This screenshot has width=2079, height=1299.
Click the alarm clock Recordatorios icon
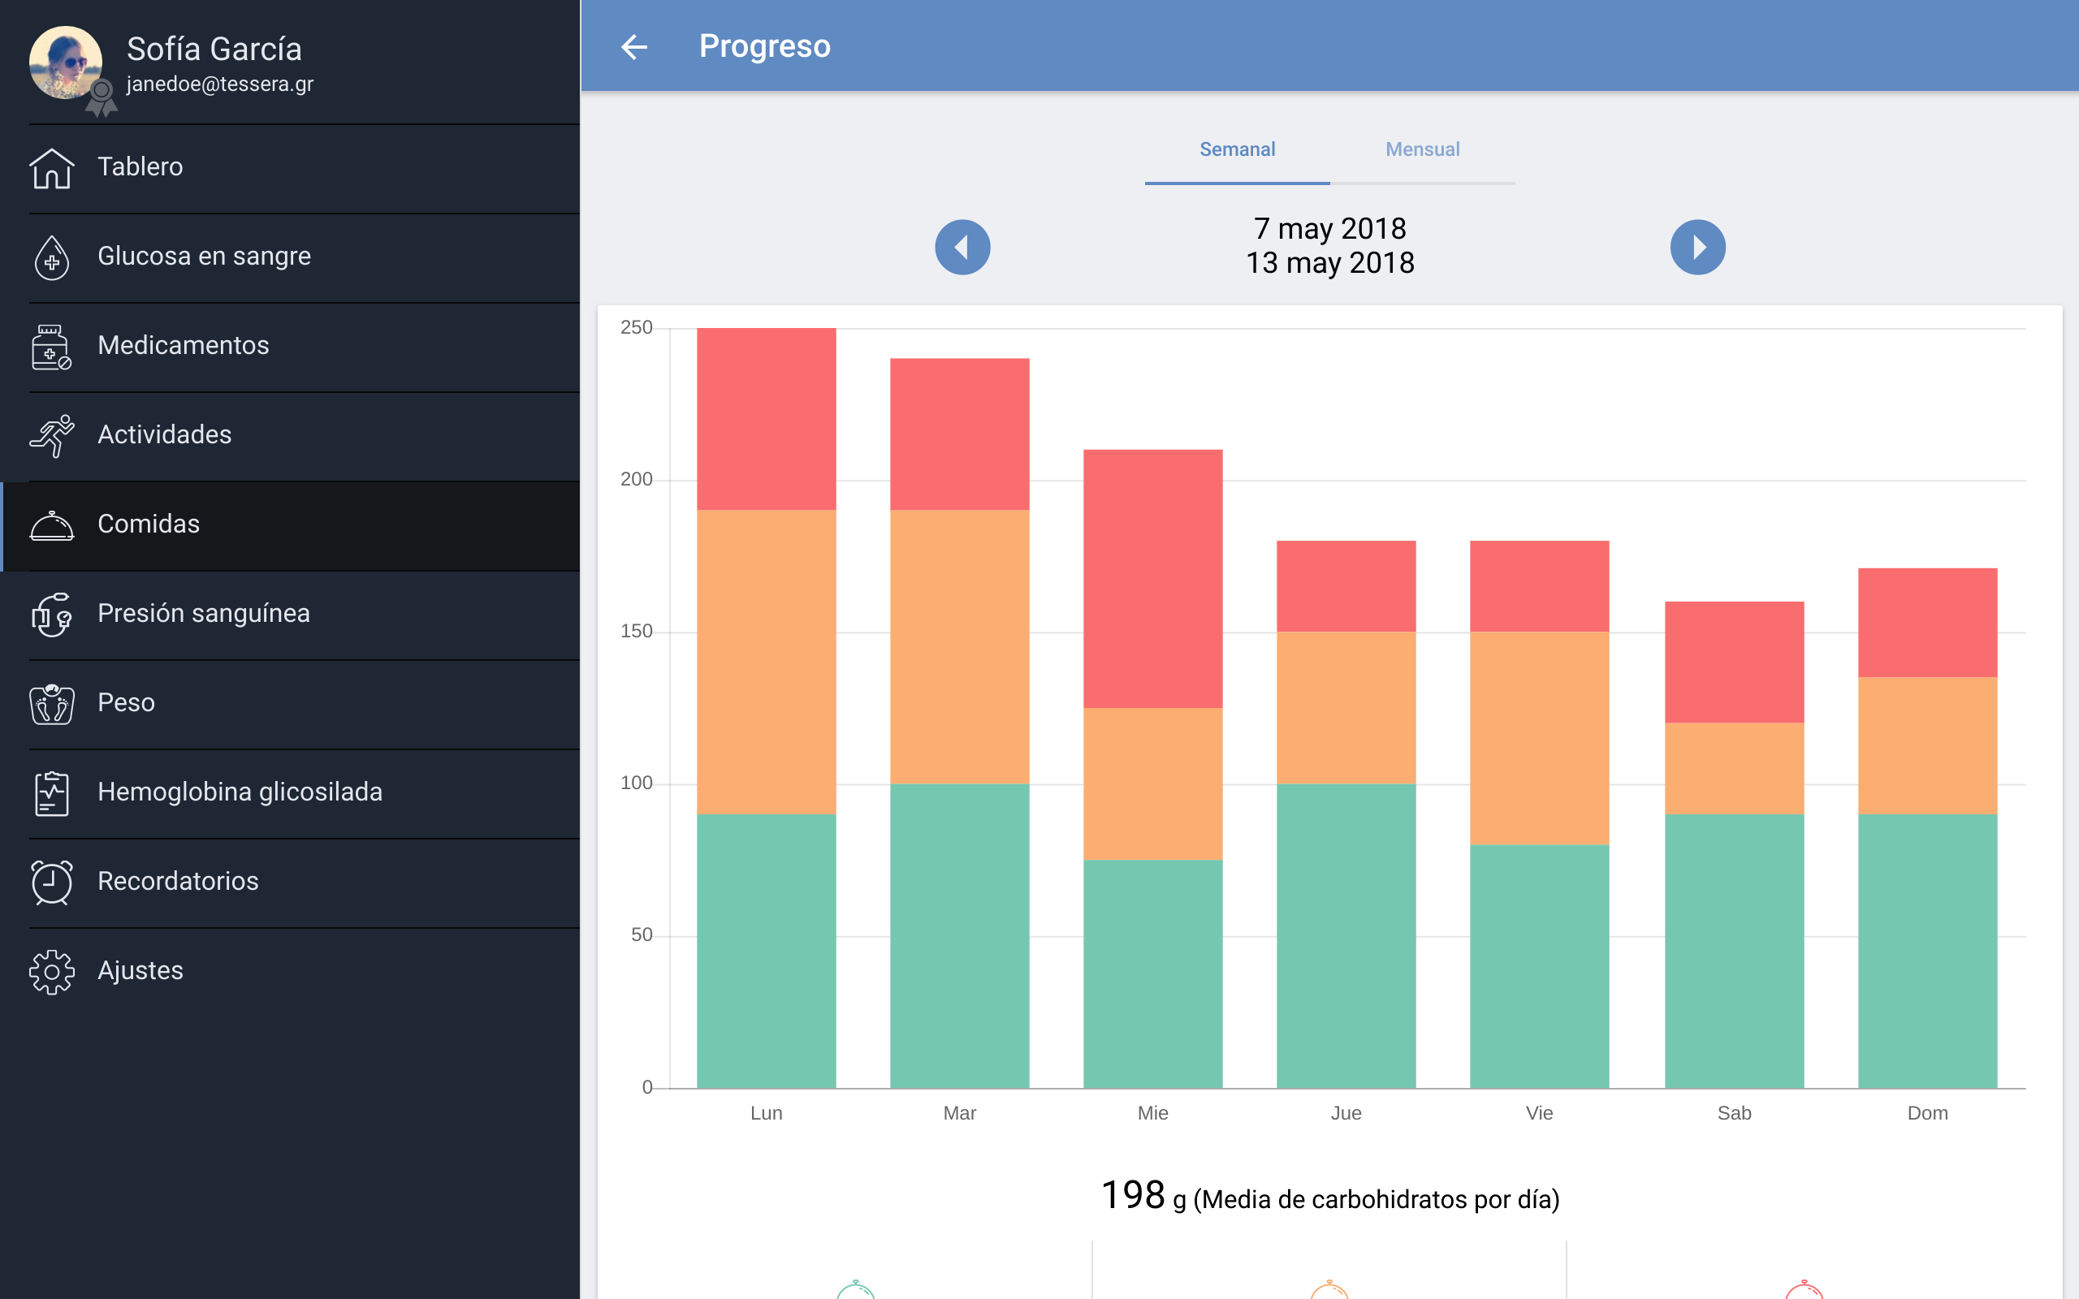point(51,883)
